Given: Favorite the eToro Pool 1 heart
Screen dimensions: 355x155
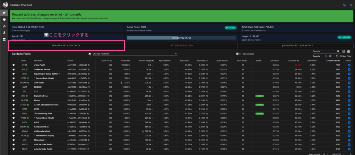Looking at the screenshot, I should 14,65.
